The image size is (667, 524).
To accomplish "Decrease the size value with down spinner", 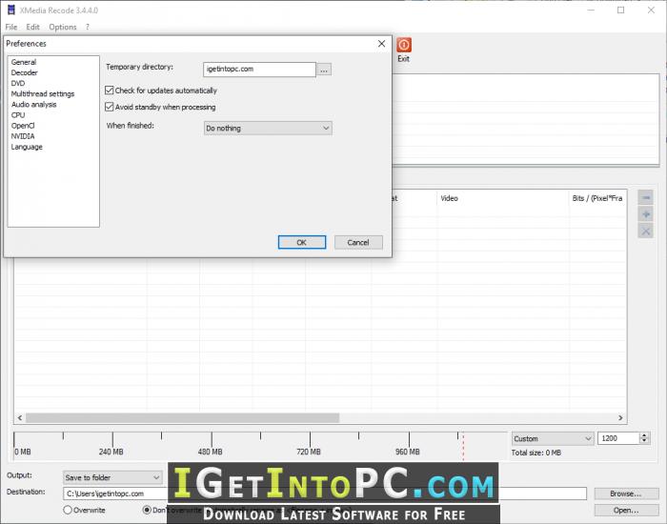I will (x=644, y=441).
